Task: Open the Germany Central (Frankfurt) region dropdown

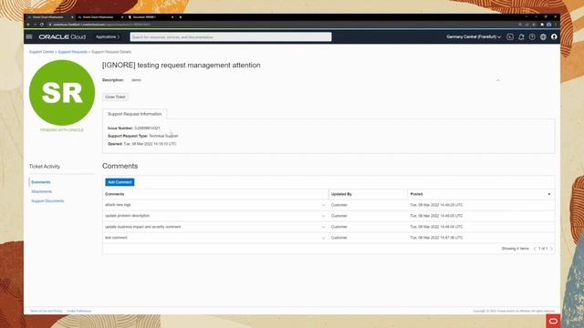Action: coord(474,36)
